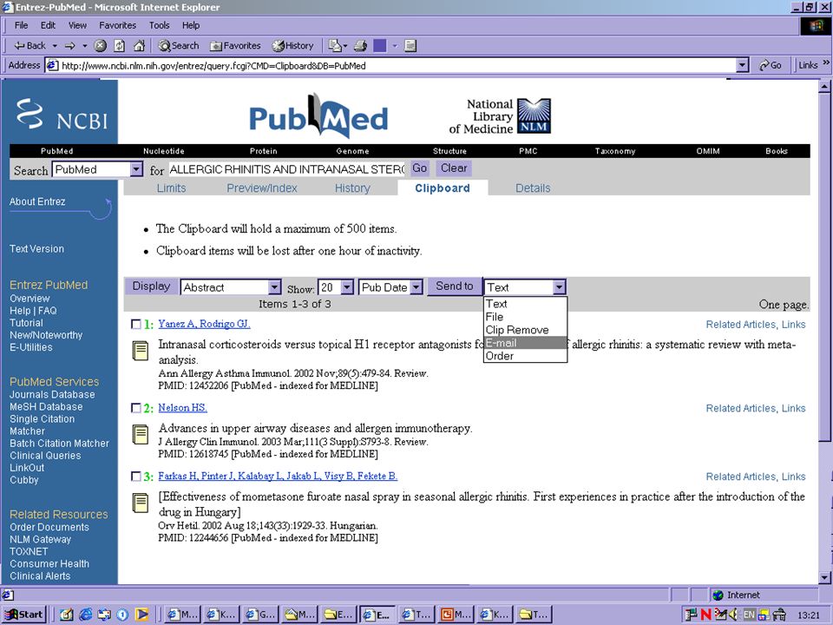The image size is (833, 625).
Task: Click the vertical scrollbar down arrow
Action: 824,577
